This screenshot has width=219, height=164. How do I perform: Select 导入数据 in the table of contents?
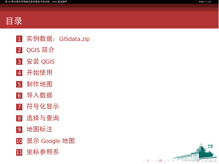39,95
